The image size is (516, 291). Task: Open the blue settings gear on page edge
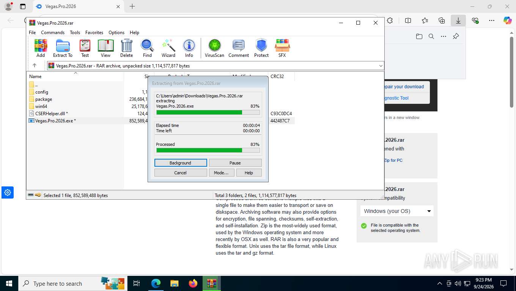point(7,192)
